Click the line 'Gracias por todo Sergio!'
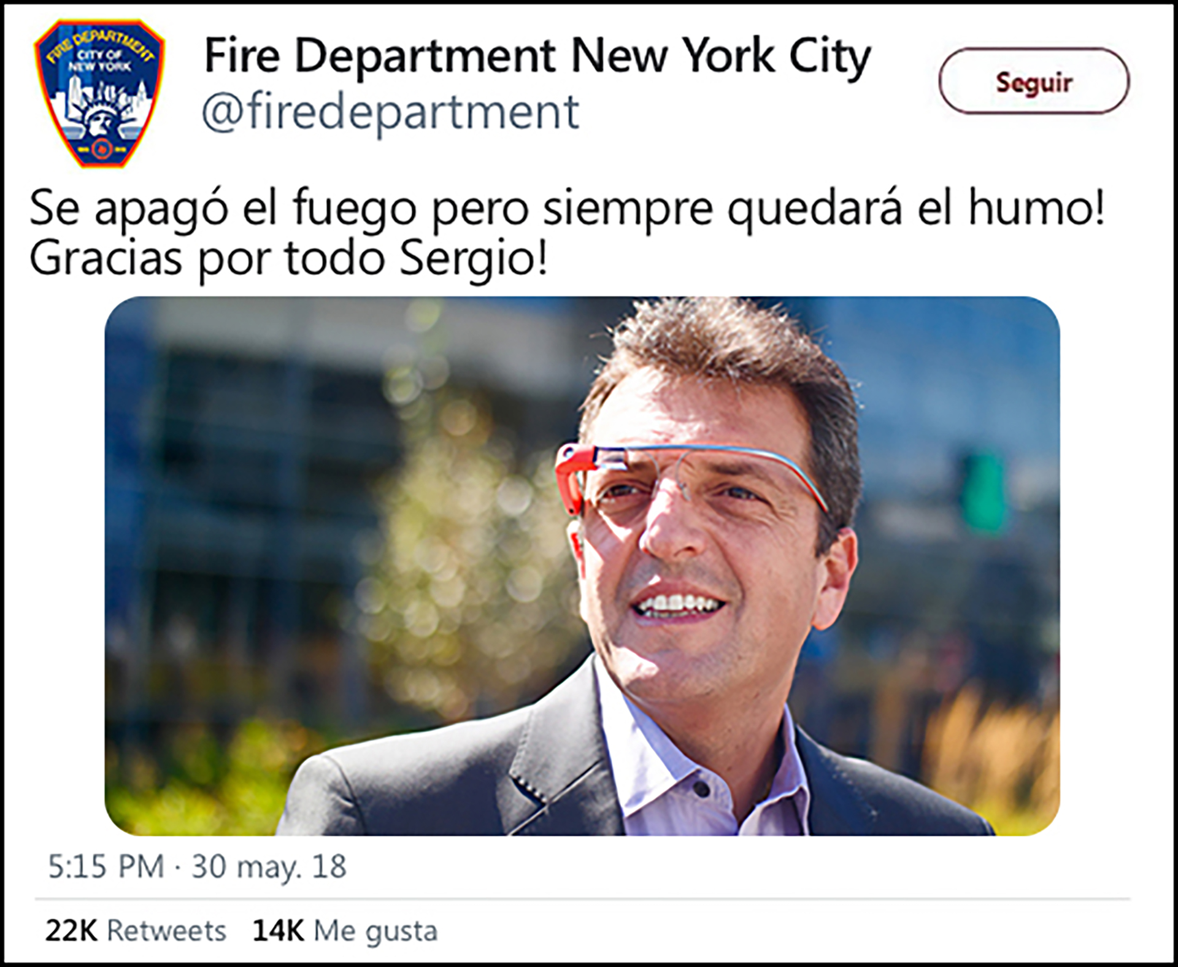 point(288,260)
